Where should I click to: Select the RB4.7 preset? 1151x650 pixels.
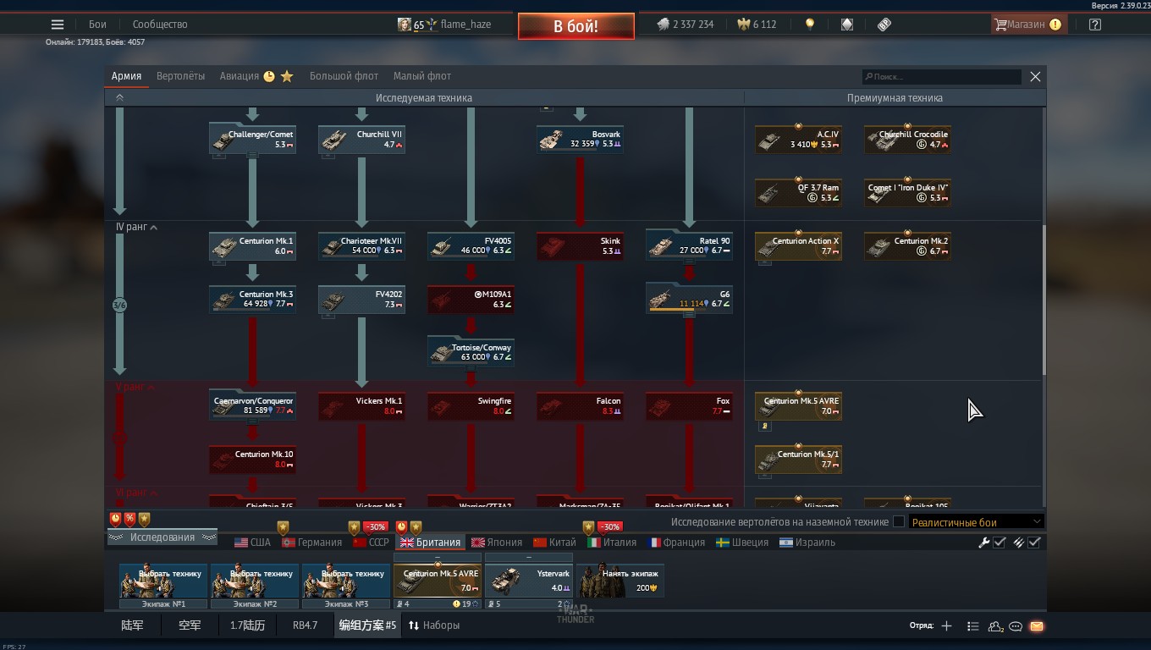click(x=305, y=625)
